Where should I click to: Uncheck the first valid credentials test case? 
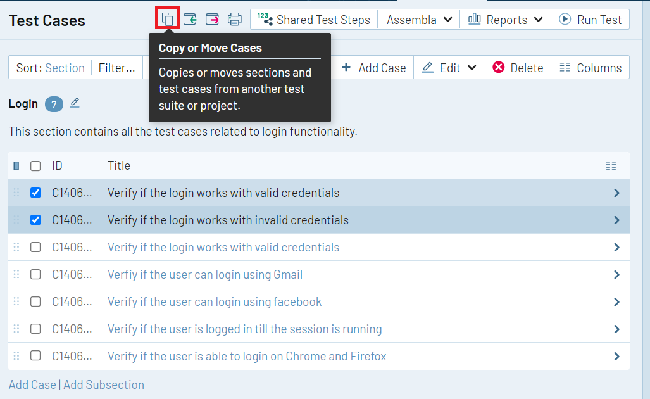35,193
